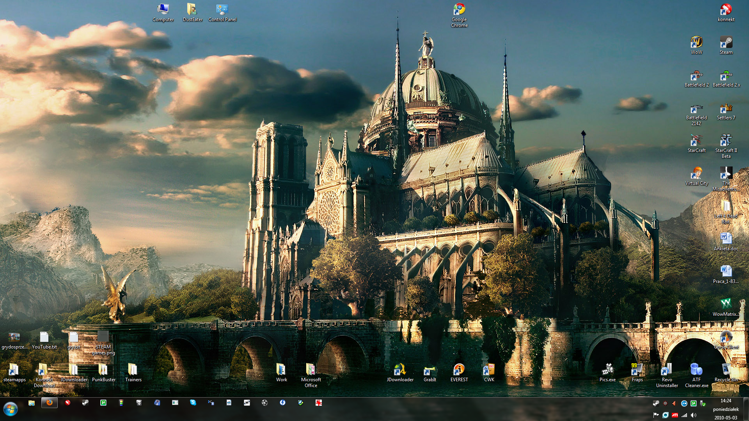749x421 pixels.
Task: Select the Work folder icon
Action: [281, 373]
